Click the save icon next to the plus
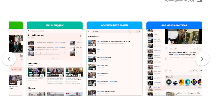The image size is (218, 103). coord(193,70)
